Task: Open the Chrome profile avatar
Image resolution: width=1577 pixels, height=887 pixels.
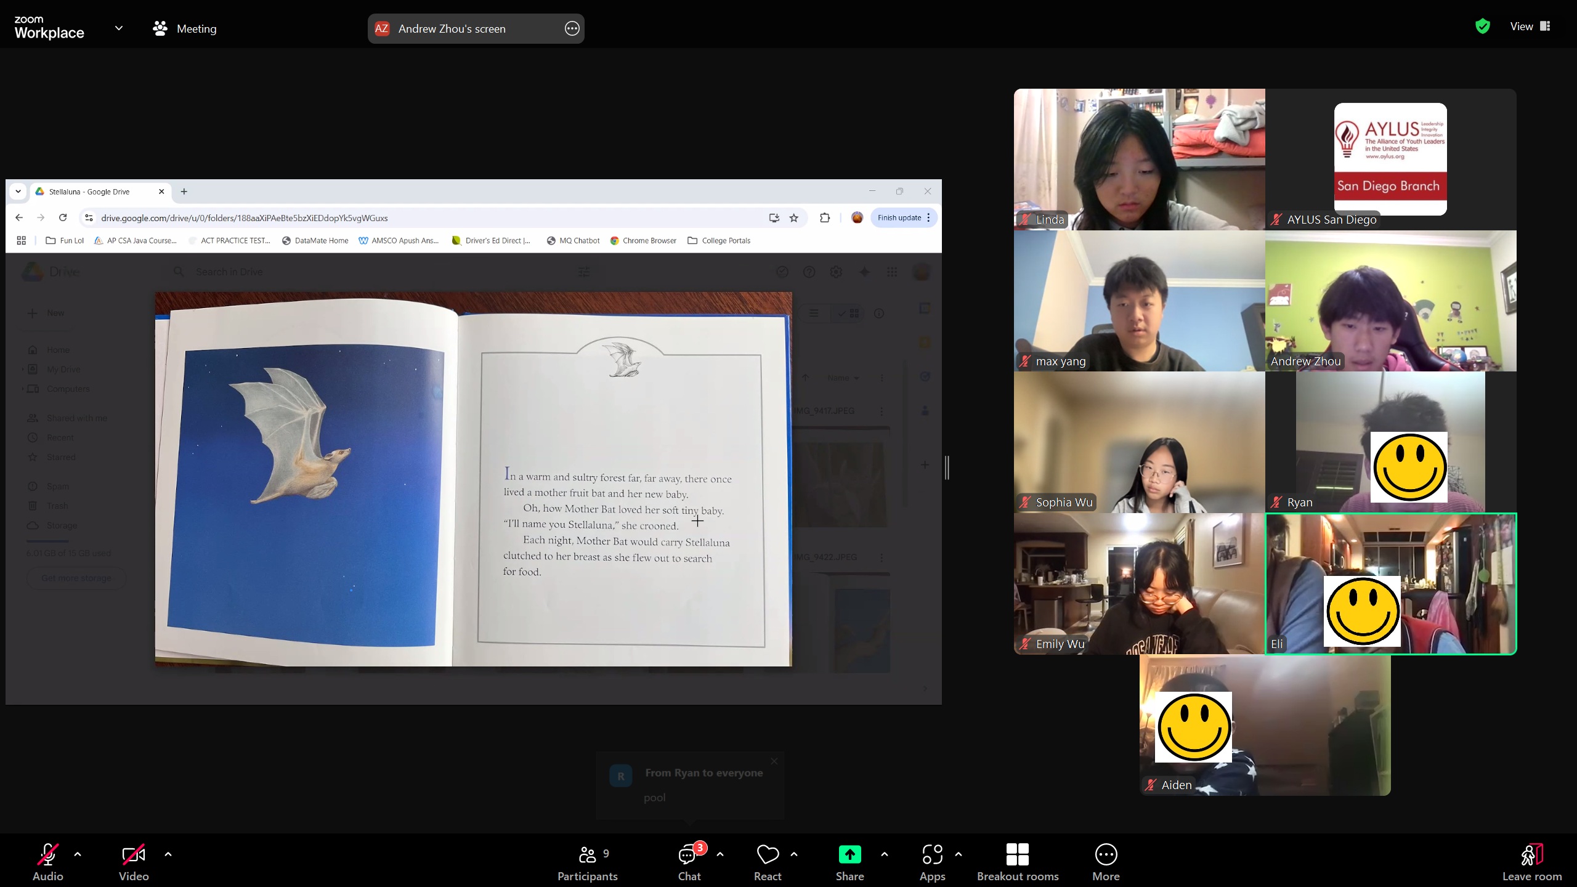Action: [x=857, y=218]
